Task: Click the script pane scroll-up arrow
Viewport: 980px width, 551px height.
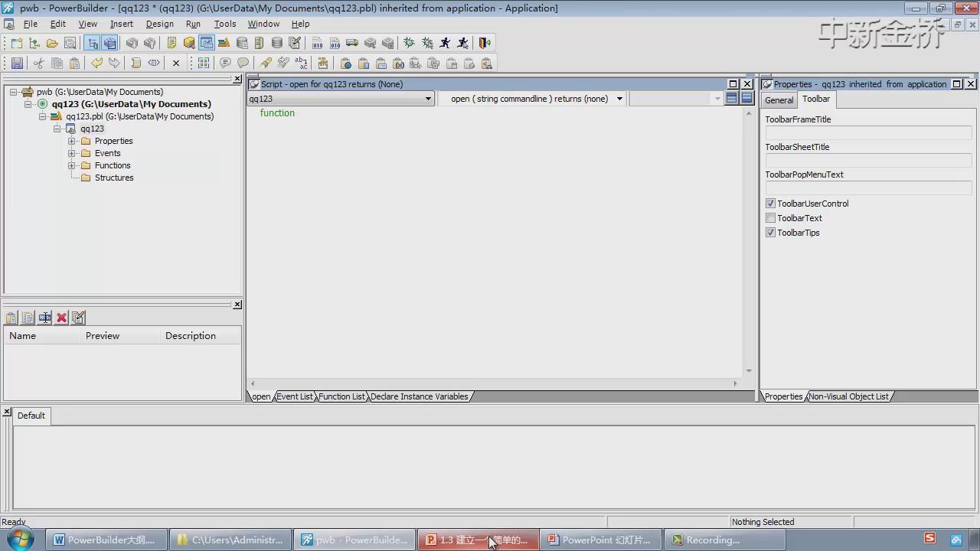Action: click(749, 113)
